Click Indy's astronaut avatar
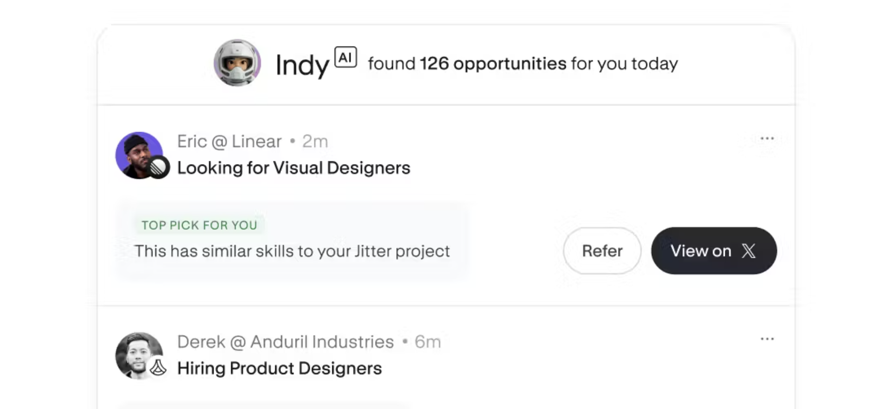Viewport: 882px width, 409px height. [x=237, y=63]
